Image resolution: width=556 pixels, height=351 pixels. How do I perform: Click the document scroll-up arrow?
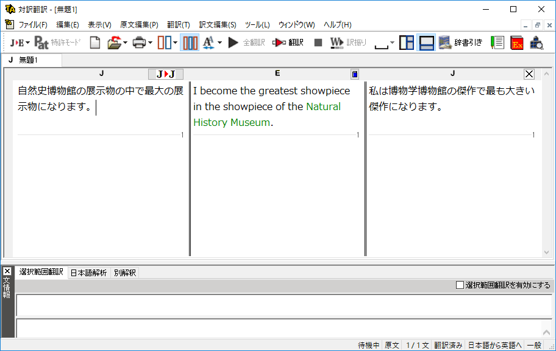coord(546,74)
